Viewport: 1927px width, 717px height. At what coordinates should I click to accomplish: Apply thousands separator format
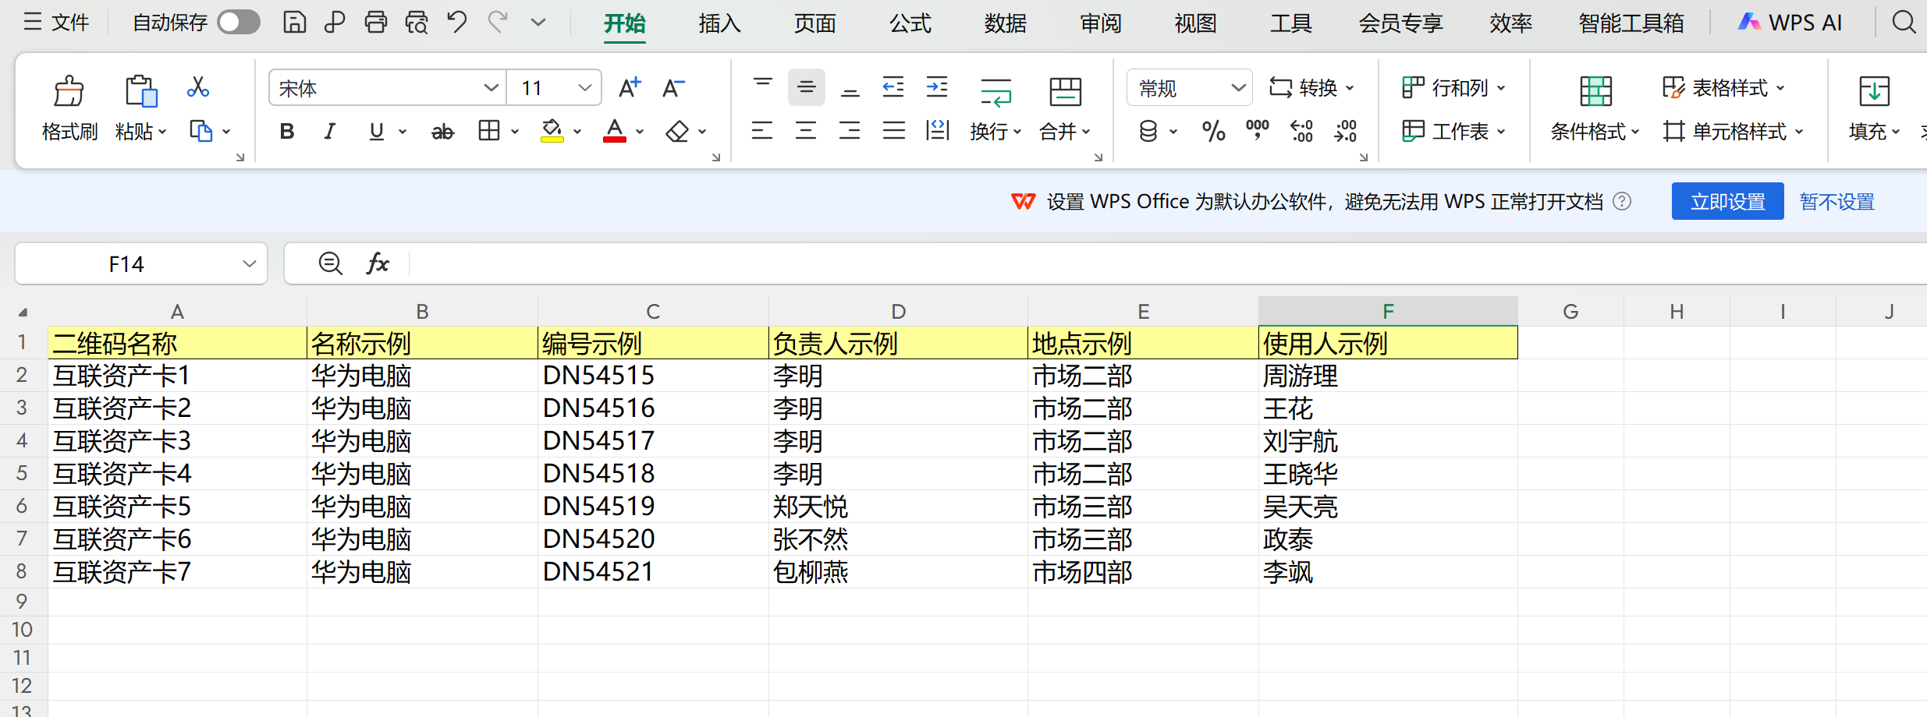[x=1257, y=130]
